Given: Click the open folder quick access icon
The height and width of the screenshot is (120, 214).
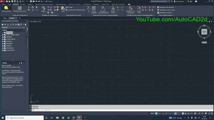Looking at the screenshot, I should [9, 1].
